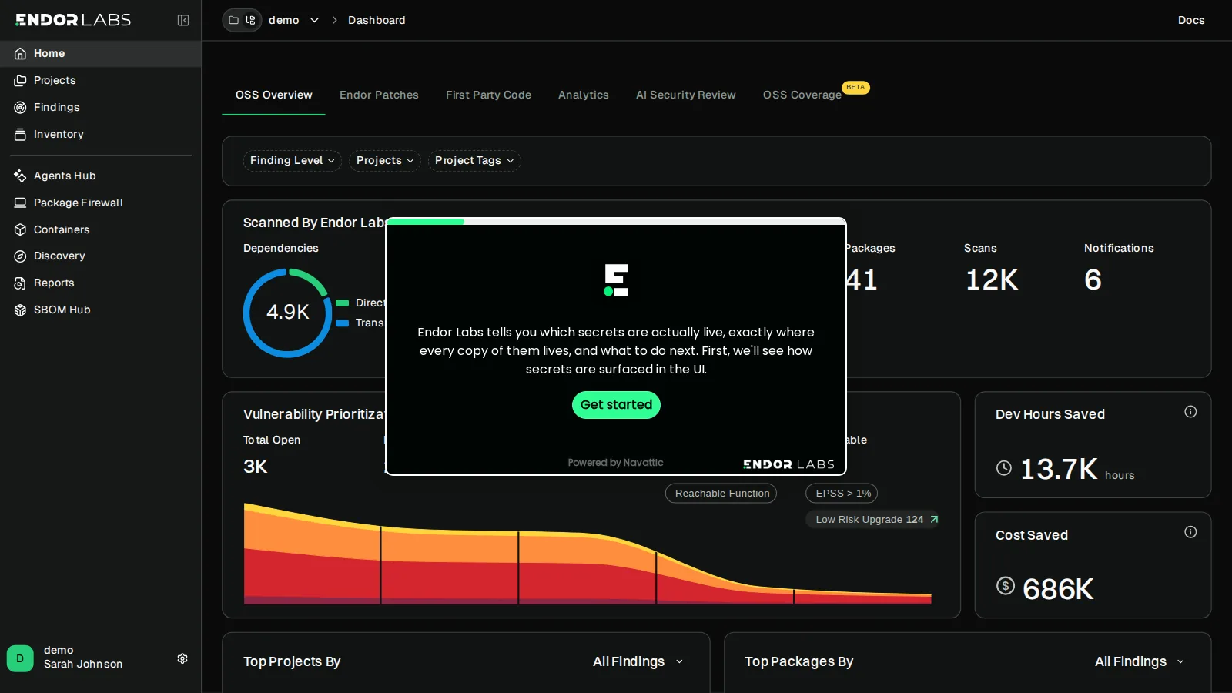Screen dimensions: 1232x693
Task: Click the Reachable Function chip
Action: pyautogui.click(x=721, y=494)
